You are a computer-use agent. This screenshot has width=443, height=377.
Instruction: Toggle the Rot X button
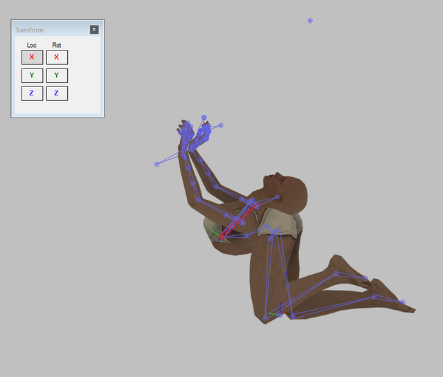coord(57,57)
